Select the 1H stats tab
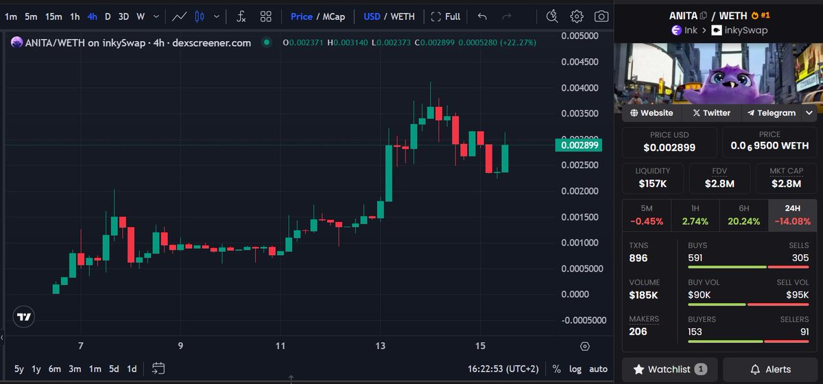Screen dimensions: 823x384 [695, 215]
